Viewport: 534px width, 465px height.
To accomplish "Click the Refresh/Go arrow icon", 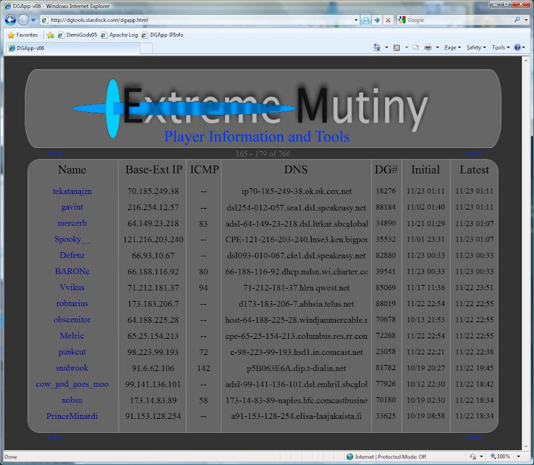I will click(x=376, y=20).
